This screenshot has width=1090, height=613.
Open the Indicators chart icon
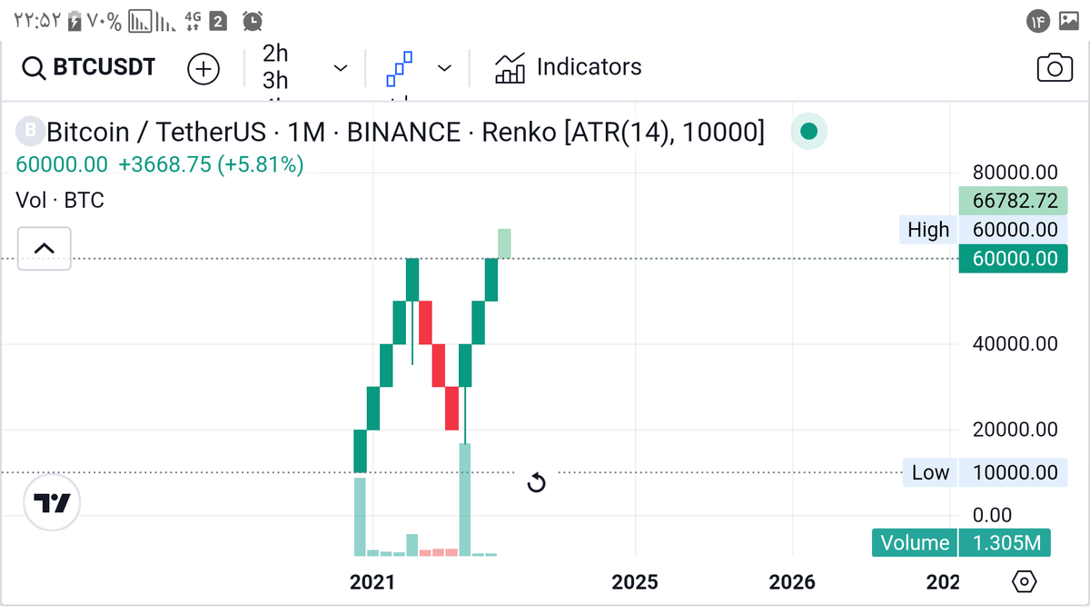coord(510,68)
